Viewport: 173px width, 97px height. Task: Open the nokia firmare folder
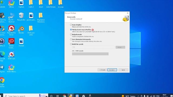click(51, 4)
